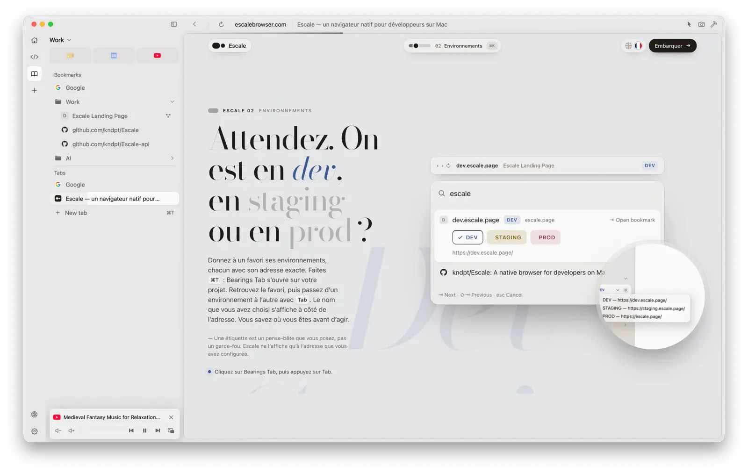Raise the volume in the media player
748x473 pixels.
[72, 431]
